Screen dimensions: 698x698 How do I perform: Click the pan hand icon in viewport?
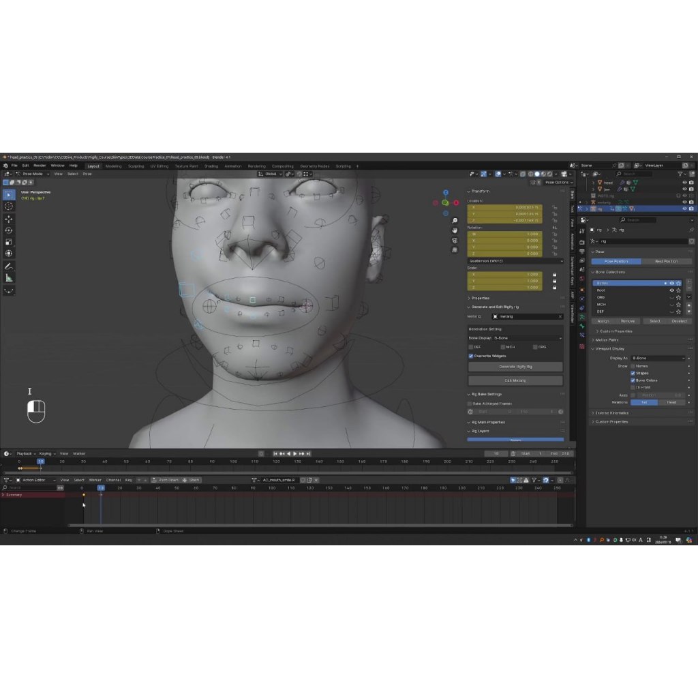point(455,230)
